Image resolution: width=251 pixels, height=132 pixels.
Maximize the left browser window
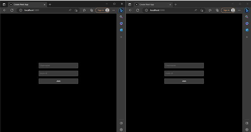click(114, 4)
